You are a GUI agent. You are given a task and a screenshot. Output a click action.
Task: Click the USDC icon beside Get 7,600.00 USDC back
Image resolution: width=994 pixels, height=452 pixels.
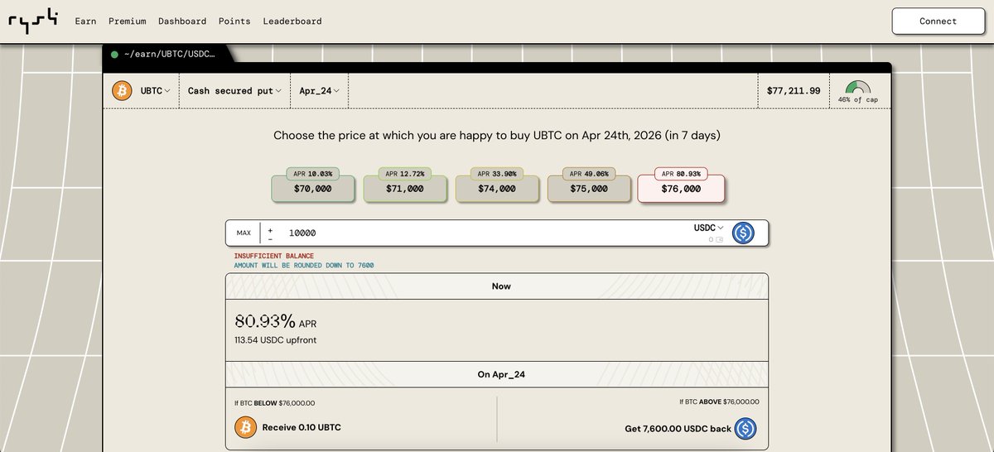point(745,429)
